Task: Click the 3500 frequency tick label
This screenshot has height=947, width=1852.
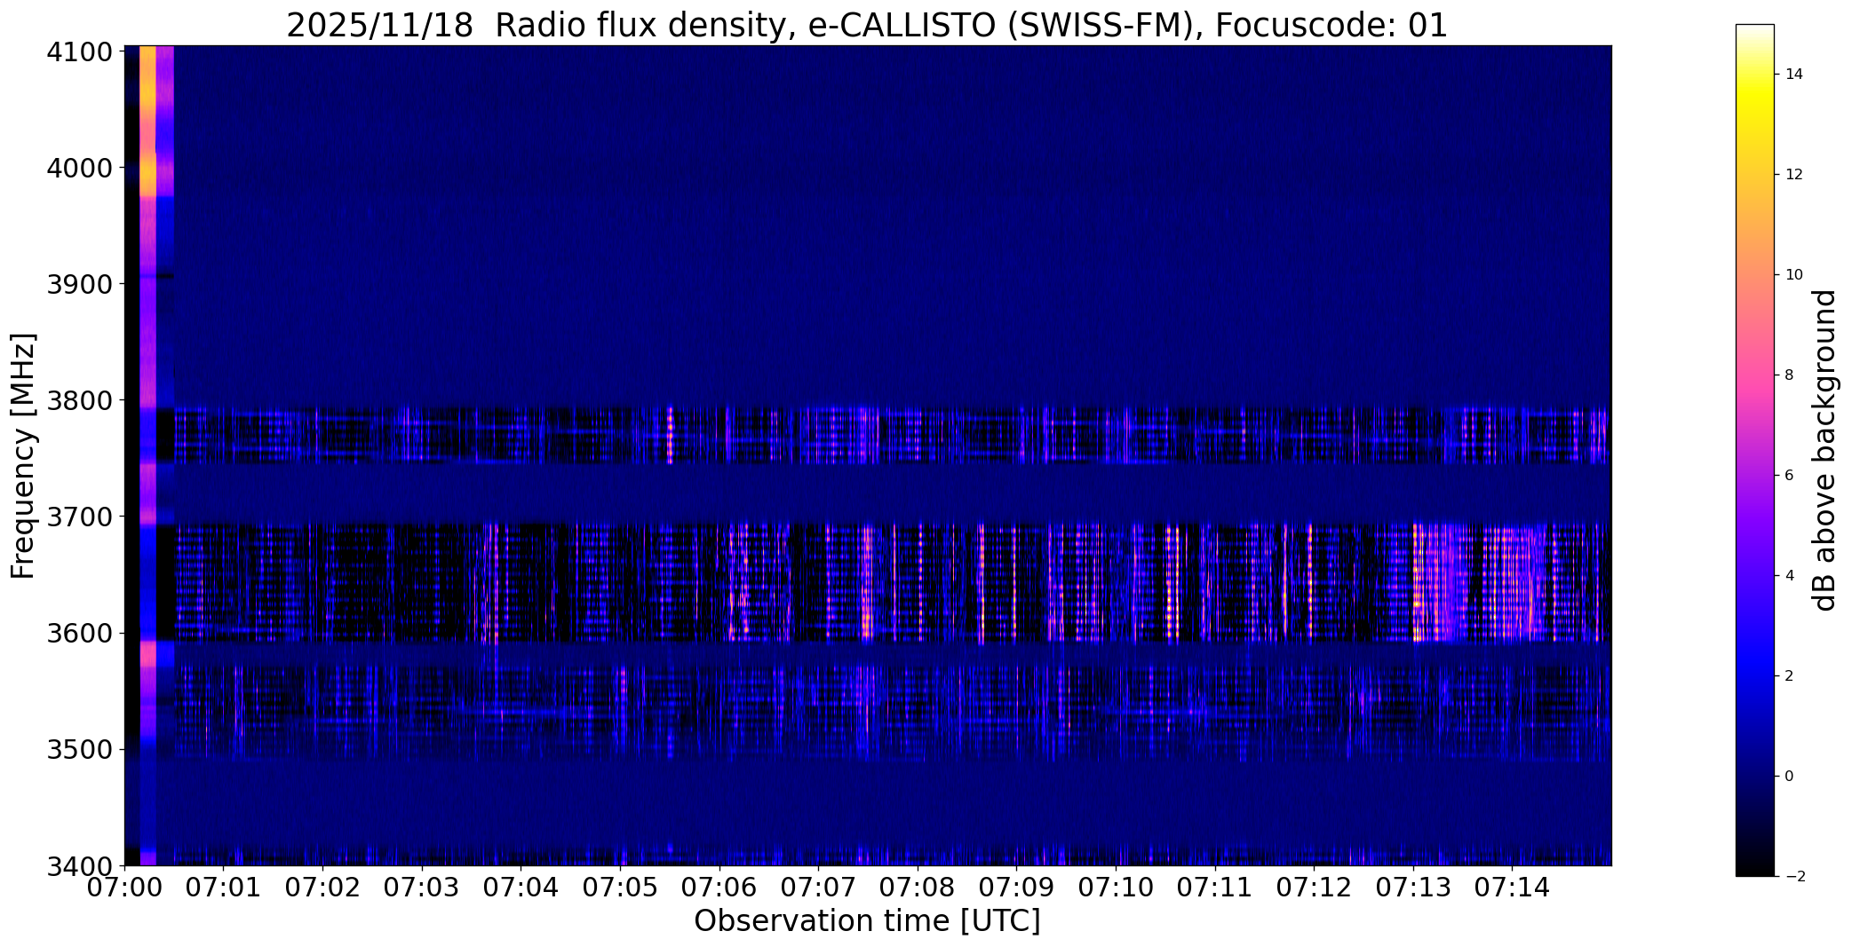Action: tap(79, 750)
